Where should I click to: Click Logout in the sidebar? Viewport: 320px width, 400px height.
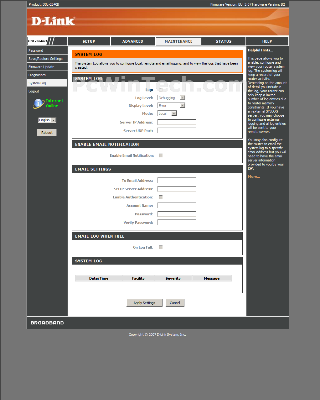[x=47, y=91]
